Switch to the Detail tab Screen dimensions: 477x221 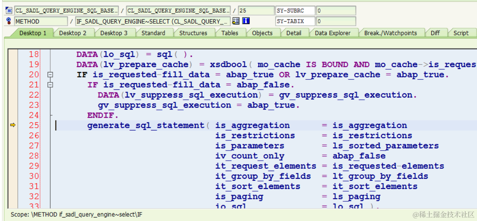pyautogui.click(x=294, y=33)
